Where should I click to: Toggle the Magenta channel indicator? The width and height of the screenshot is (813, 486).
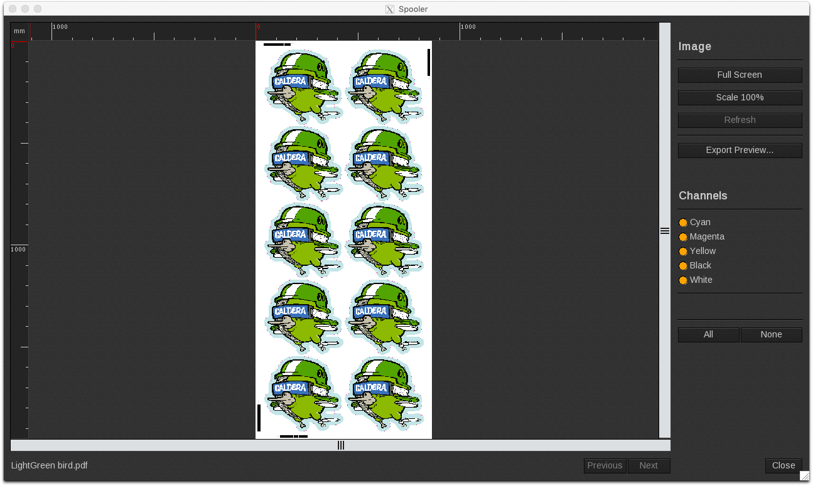coord(683,237)
